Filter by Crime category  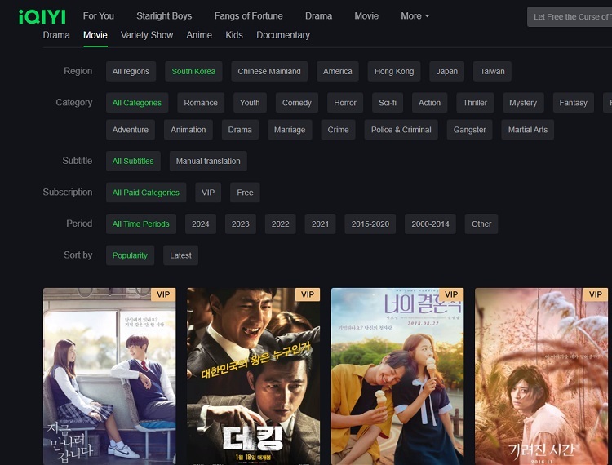[338, 130]
